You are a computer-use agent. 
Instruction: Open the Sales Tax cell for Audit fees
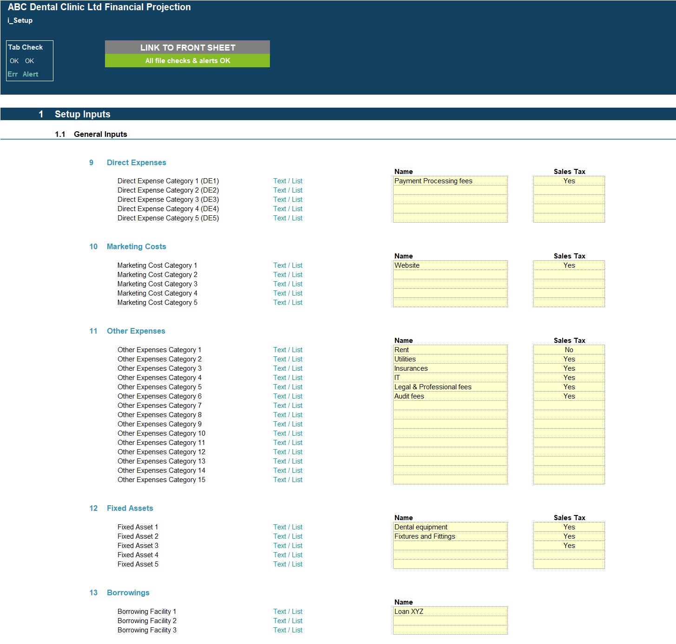pyautogui.click(x=569, y=396)
